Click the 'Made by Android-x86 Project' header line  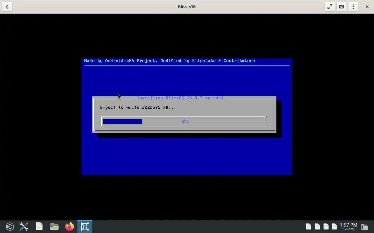pyautogui.click(x=169, y=61)
